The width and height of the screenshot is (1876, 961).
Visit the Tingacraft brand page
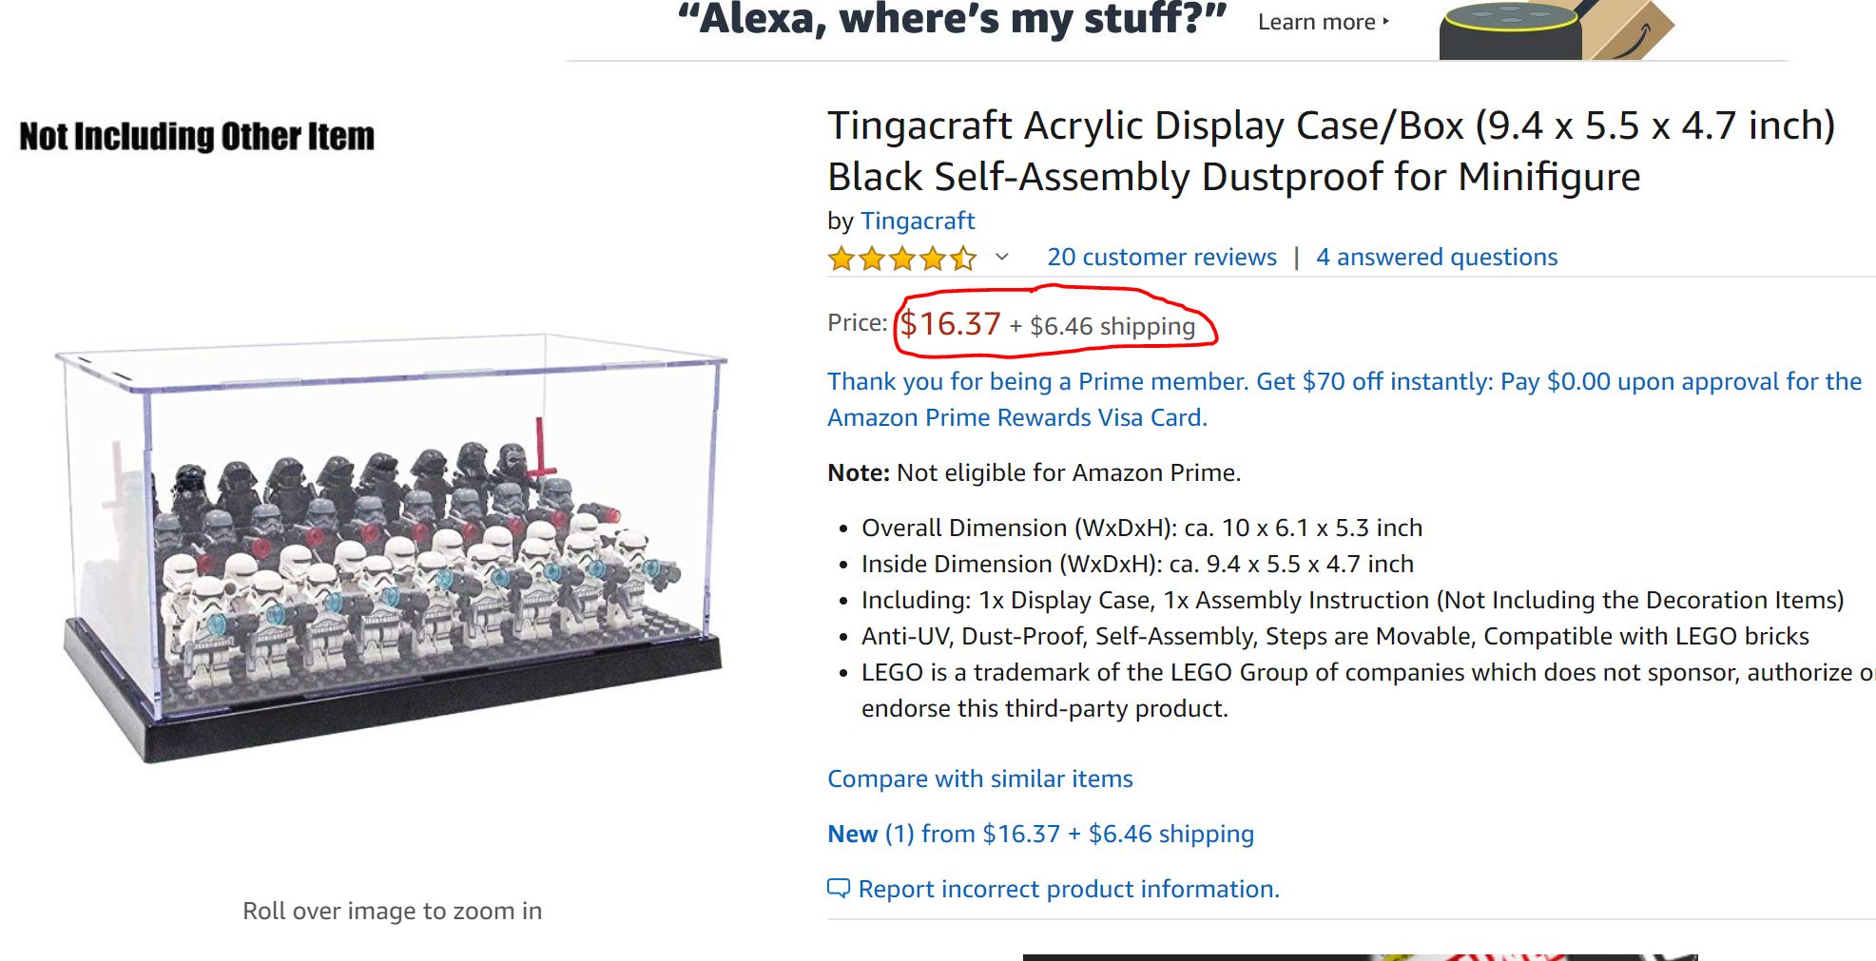pyautogui.click(x=917, y=221)
